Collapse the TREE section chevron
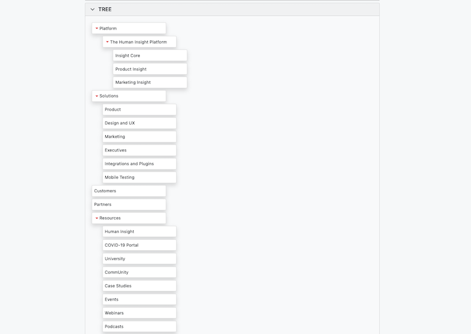 (93, 10)
